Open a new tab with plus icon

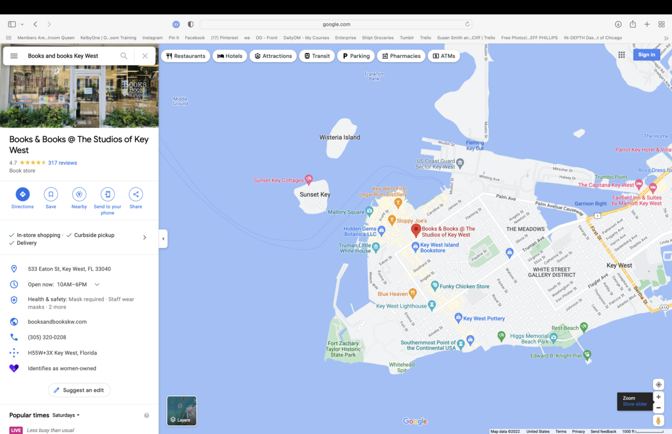(647, 24)
